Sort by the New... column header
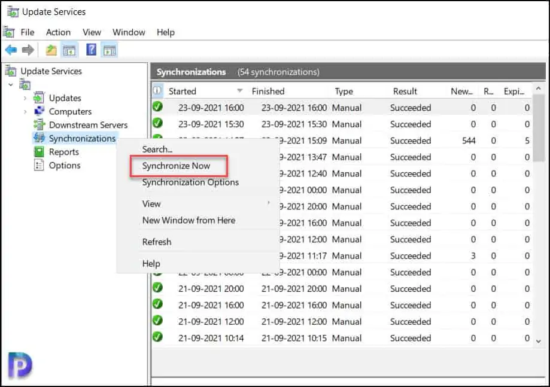 tap(461, 91)
